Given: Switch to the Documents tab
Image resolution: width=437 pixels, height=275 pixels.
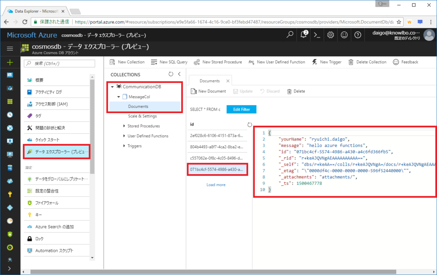Looking at the screenshot, I should coord(210,81).
